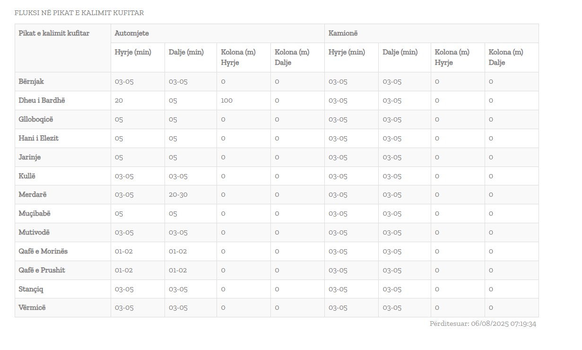The height and width of the screenshot is (350, 582).
Task: Click the 20-30 exit time for Merdarë
Action: 179,195
